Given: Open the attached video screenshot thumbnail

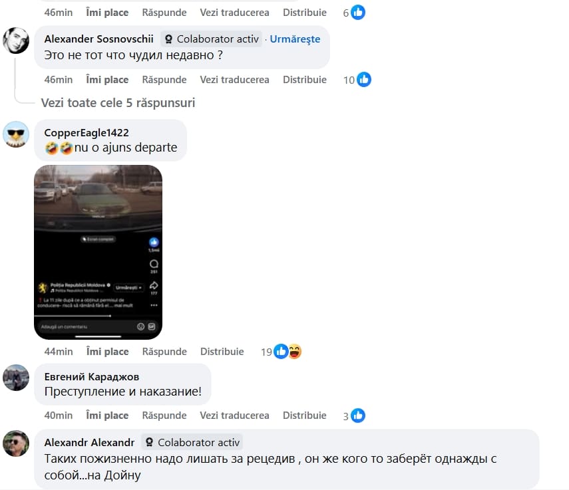Looking at the screenshot, I should pyautogui.click(x=98, y=252).
